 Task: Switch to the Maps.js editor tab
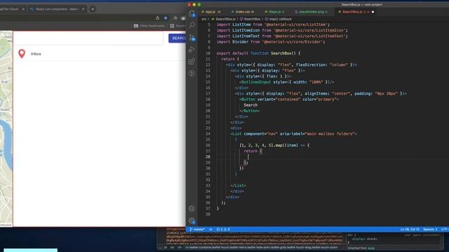[x=274, y=12]
